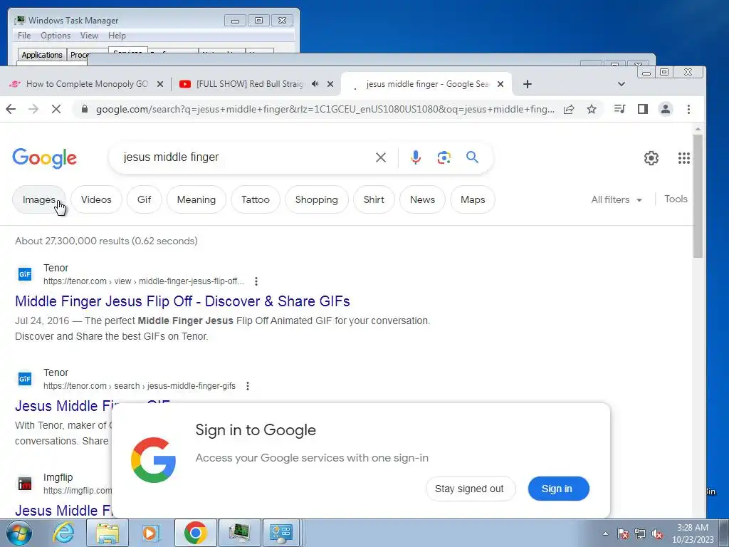Select the Shopping filter chip

[x=317, y=199]
